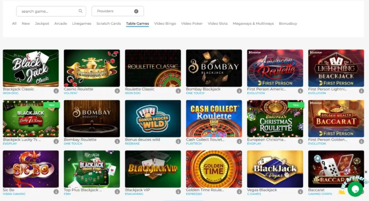Show info for Blackjack VIP
The image size is (369, 201).
(178, 192)
